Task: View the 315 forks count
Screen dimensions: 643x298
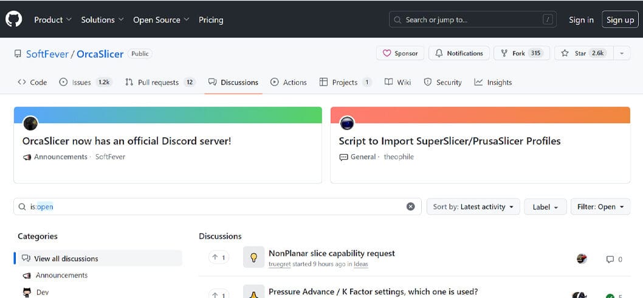Action: [x=535, y=53]
